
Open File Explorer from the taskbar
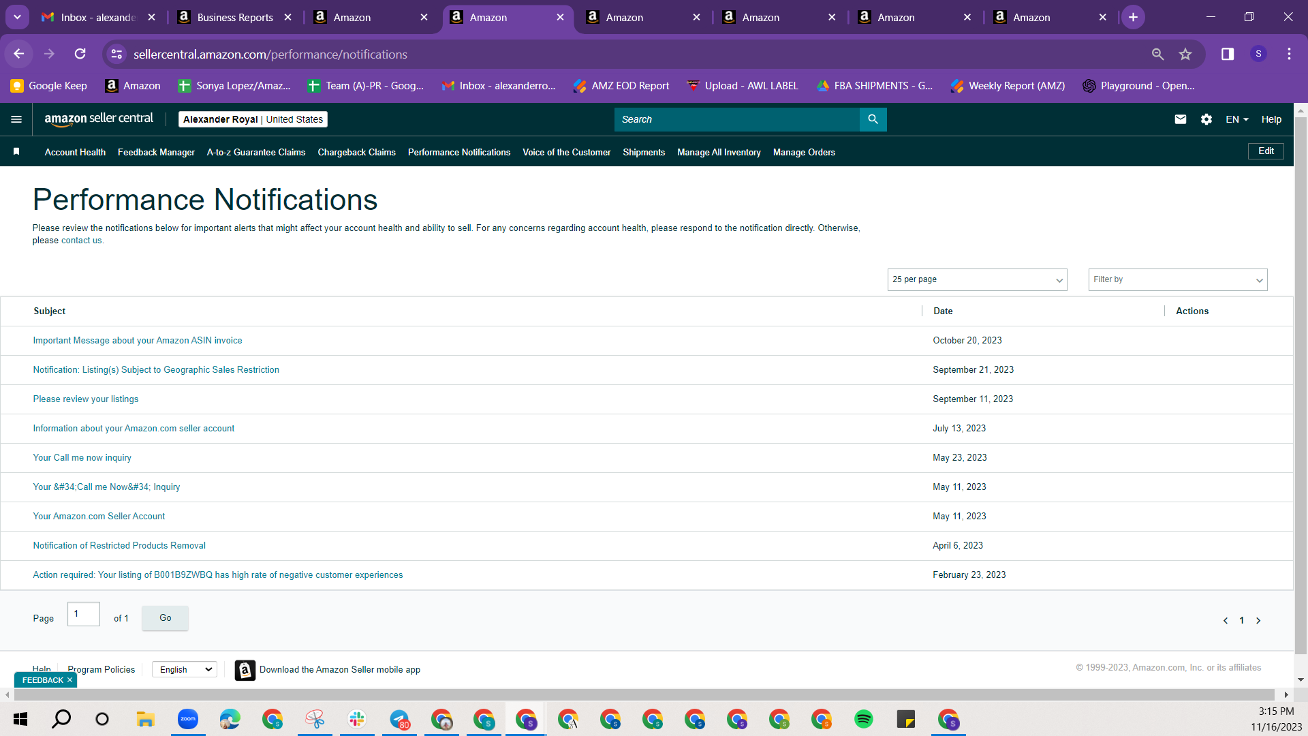(x=145, y=719)
